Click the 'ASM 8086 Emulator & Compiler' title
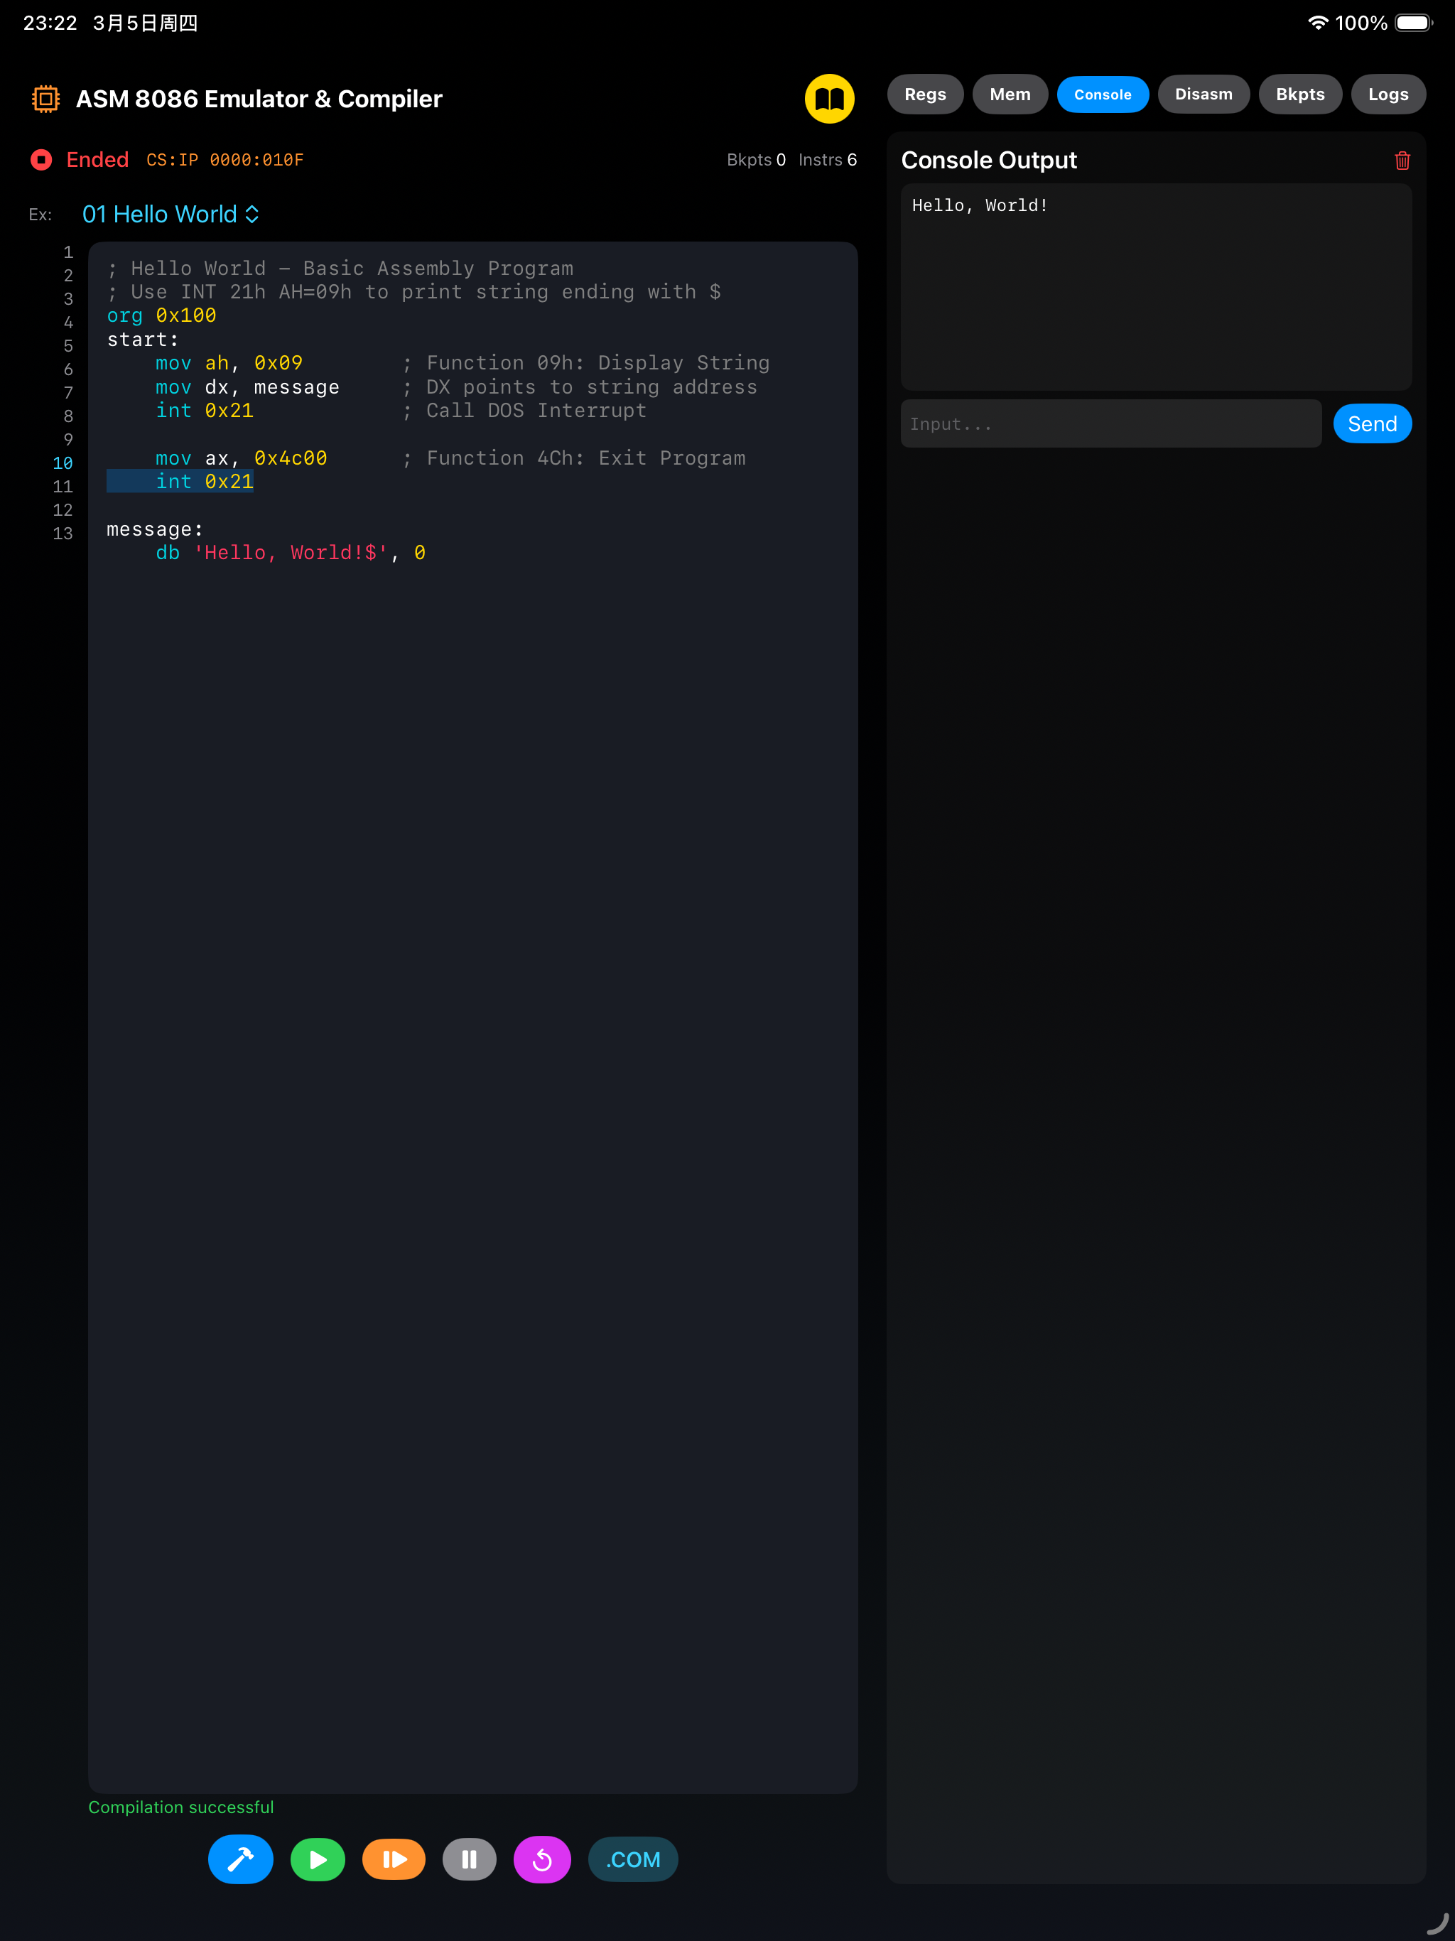This screenshot has height=1941, width=1455. pos(259,98)
